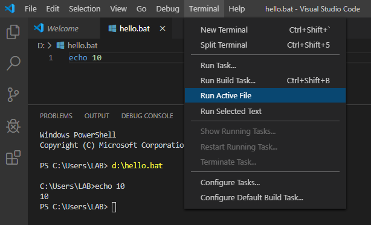Click the VS Code logo in title bar
The image size is (371, 225).
[10, 8]
